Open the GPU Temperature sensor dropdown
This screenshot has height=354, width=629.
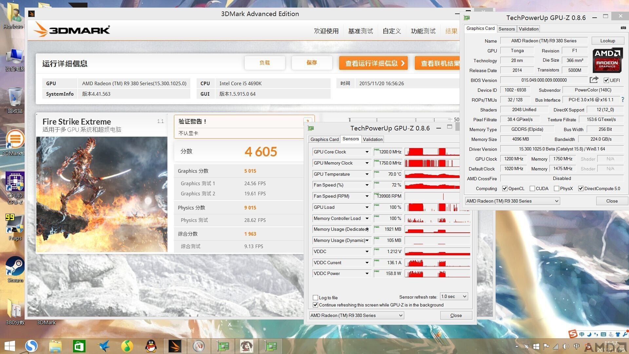(x=367, y=174)
